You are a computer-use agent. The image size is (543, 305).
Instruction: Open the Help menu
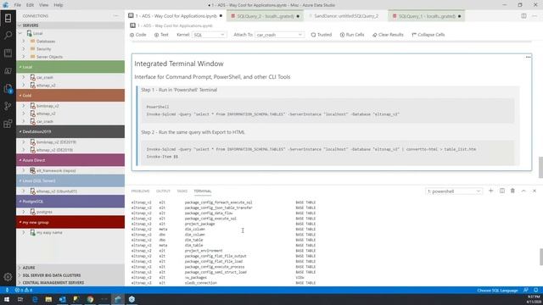click(x=59, y=5)
